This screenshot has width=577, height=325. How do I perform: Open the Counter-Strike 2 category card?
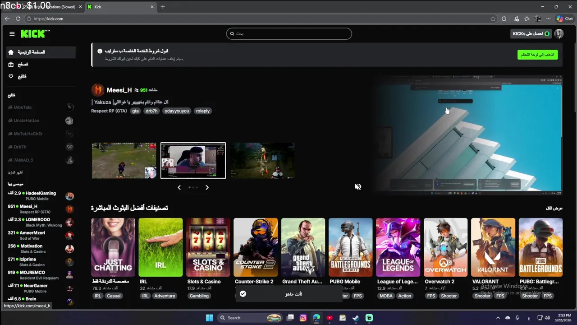(x=256, y=247)
